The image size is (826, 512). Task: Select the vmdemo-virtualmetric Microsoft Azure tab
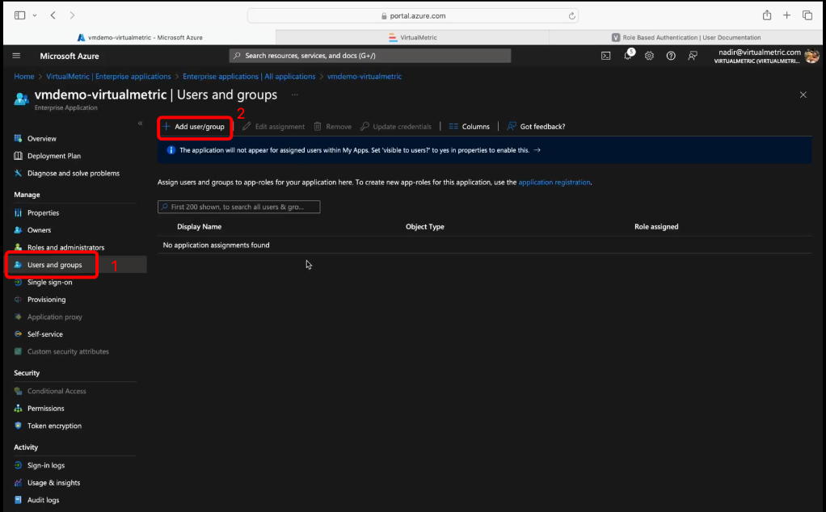click(140, 37)
